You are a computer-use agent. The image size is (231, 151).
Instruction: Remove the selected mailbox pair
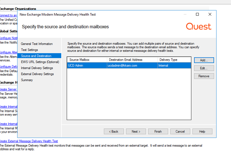click(204, 76)
